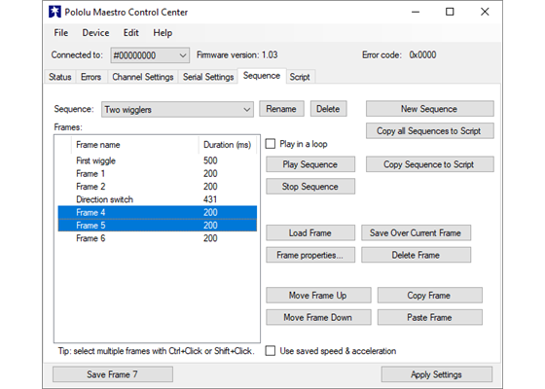Click the Load Frame button
The image size is (545, 389).
tap(310, 232)
